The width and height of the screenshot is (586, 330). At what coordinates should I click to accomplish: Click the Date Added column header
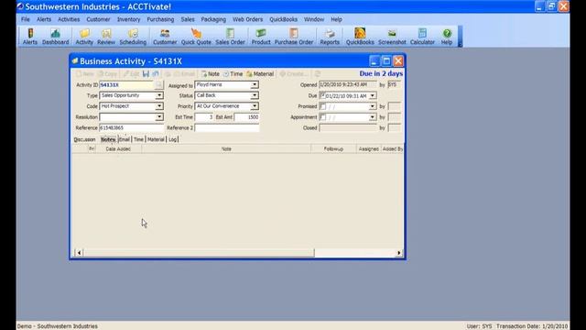click(x=118, y=148)
